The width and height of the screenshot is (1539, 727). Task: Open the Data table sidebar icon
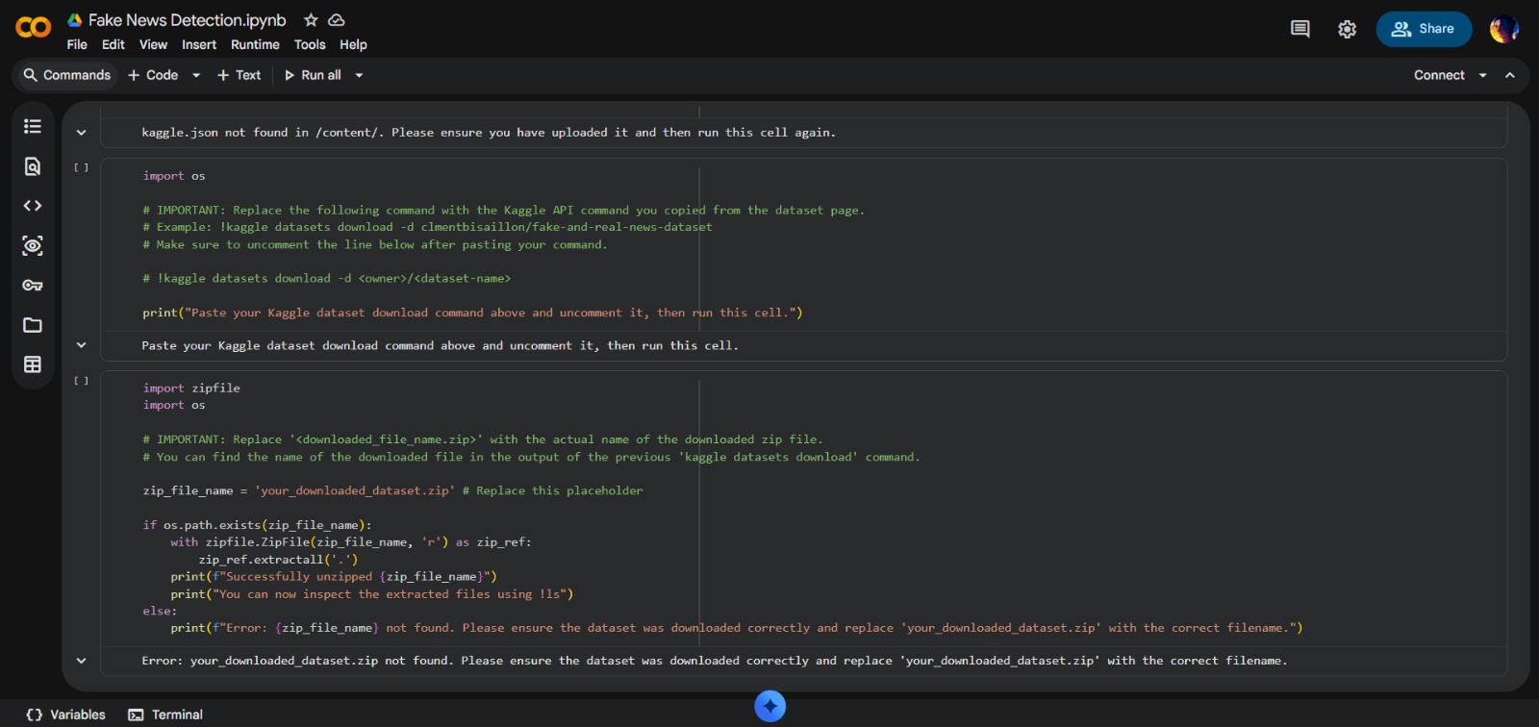[33, 364]
